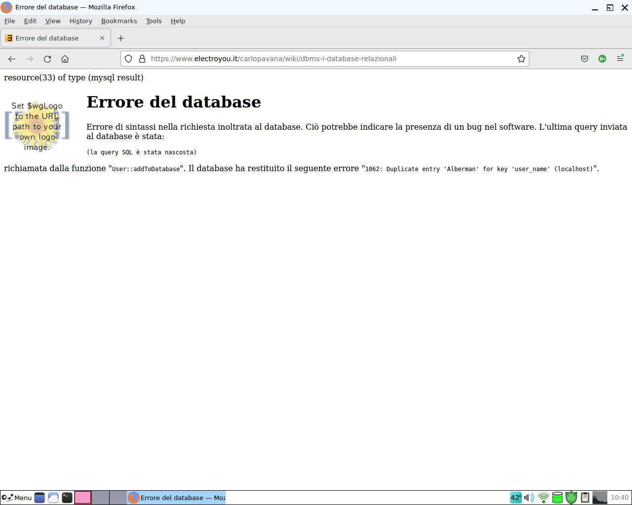Click the wiki logo placeholder image
Viewport: 632px width, 505px height.
[x=37, y=126]
